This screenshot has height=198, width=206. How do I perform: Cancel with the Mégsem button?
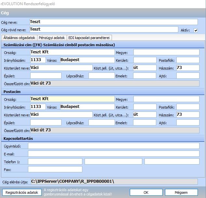[x=181, y=192]
